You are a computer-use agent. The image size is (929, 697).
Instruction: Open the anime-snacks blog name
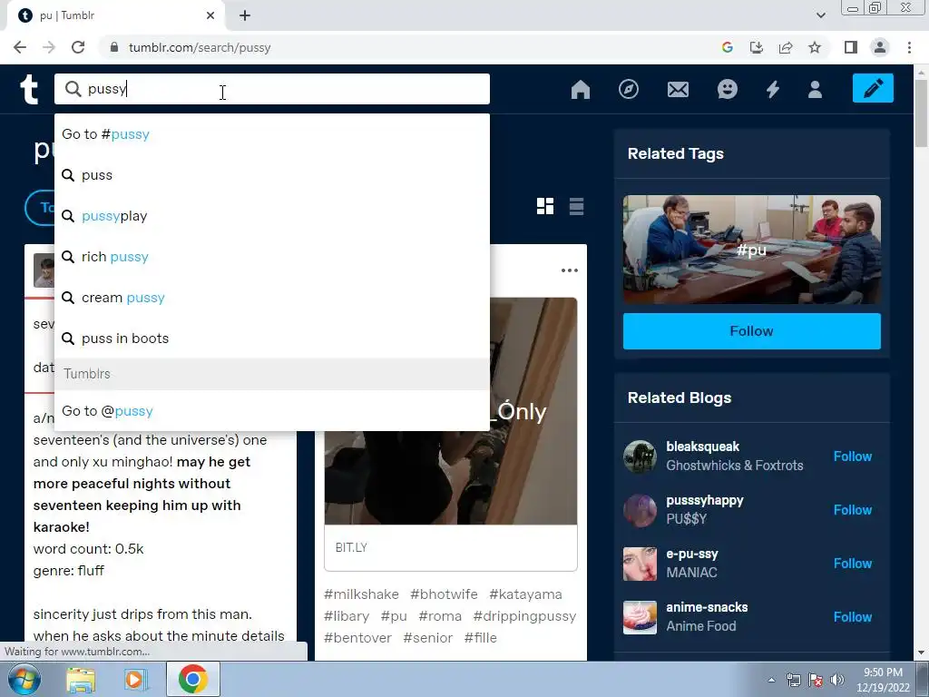tap(707, 607)
